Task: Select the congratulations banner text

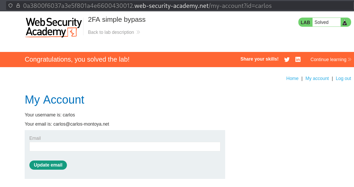Action: point(77,59)
